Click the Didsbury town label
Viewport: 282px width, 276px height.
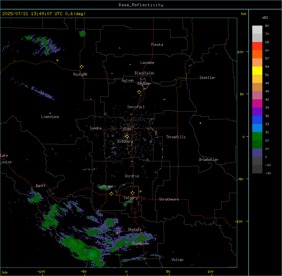coord(125,141)
